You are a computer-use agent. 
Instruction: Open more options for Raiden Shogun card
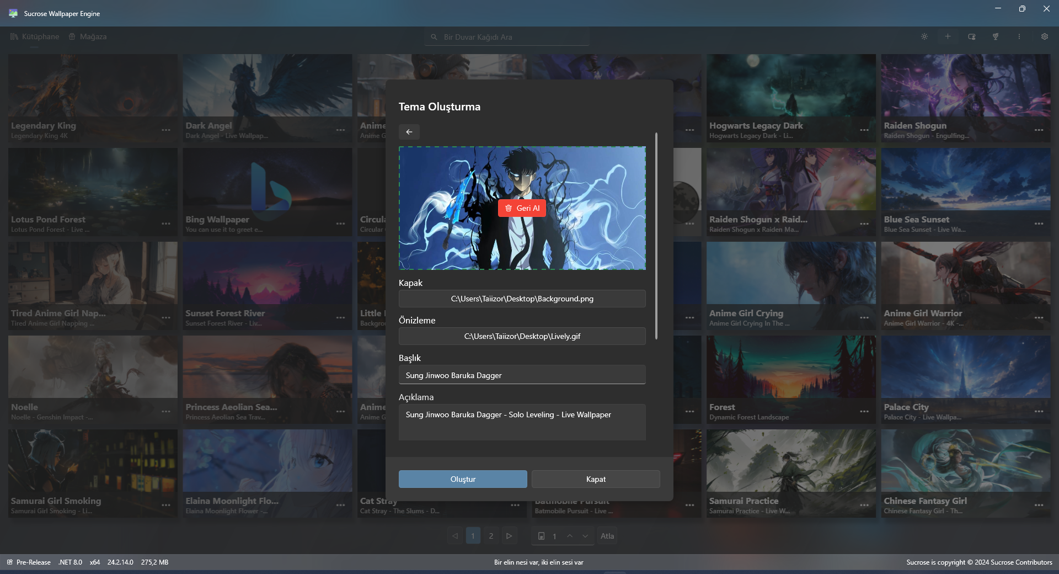coord(1039,130)
